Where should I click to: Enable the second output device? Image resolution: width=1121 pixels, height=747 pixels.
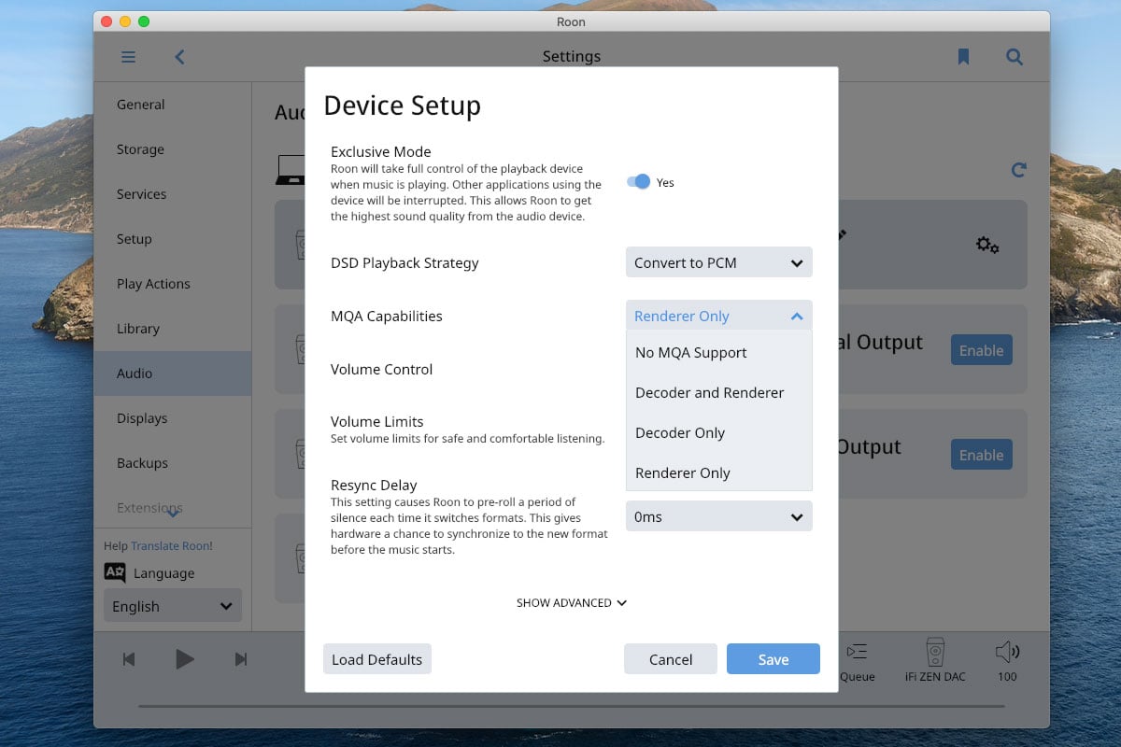pyautogui.click(x=982, y=455)
